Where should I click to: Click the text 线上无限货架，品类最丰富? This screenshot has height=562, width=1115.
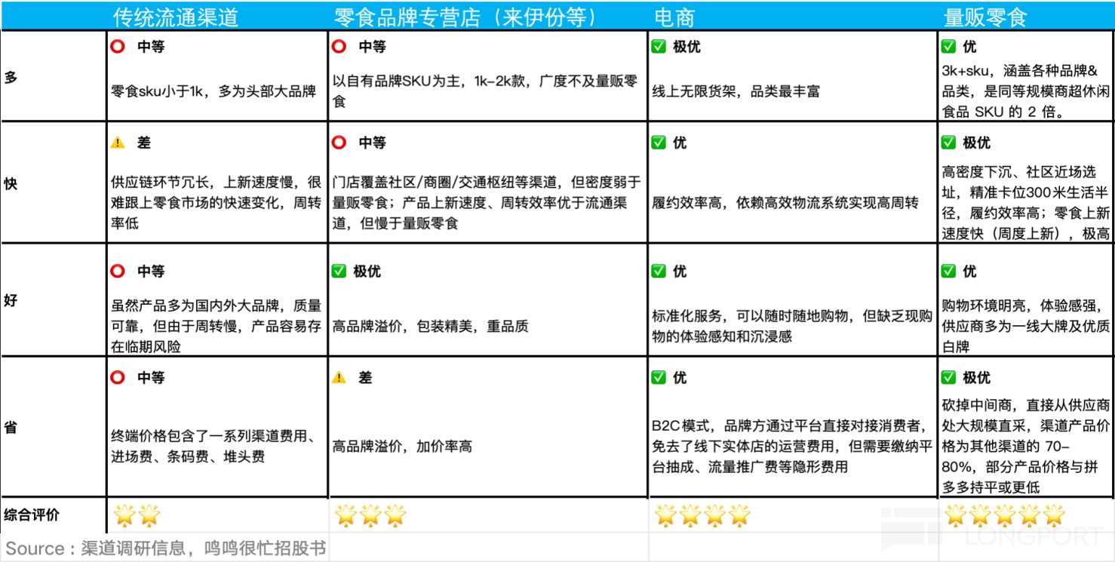pyautogui.click(x=736, y=91)
